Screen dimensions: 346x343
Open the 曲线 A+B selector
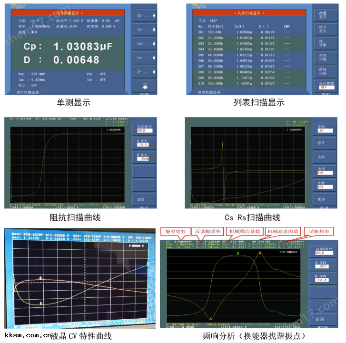(325, 171)
